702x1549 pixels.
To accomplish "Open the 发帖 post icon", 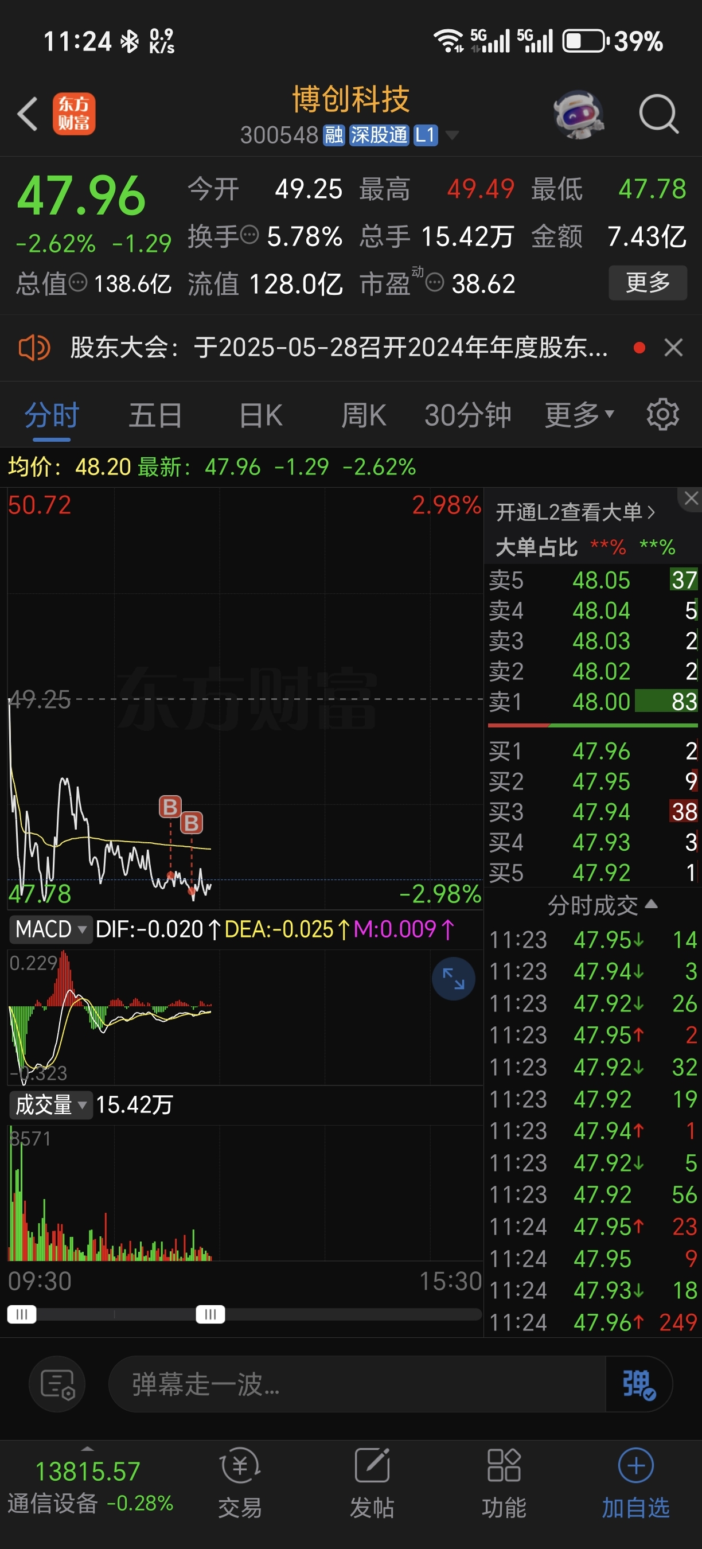I will pos(372,1484).
